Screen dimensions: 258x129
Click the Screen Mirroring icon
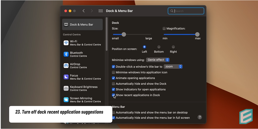66,100
